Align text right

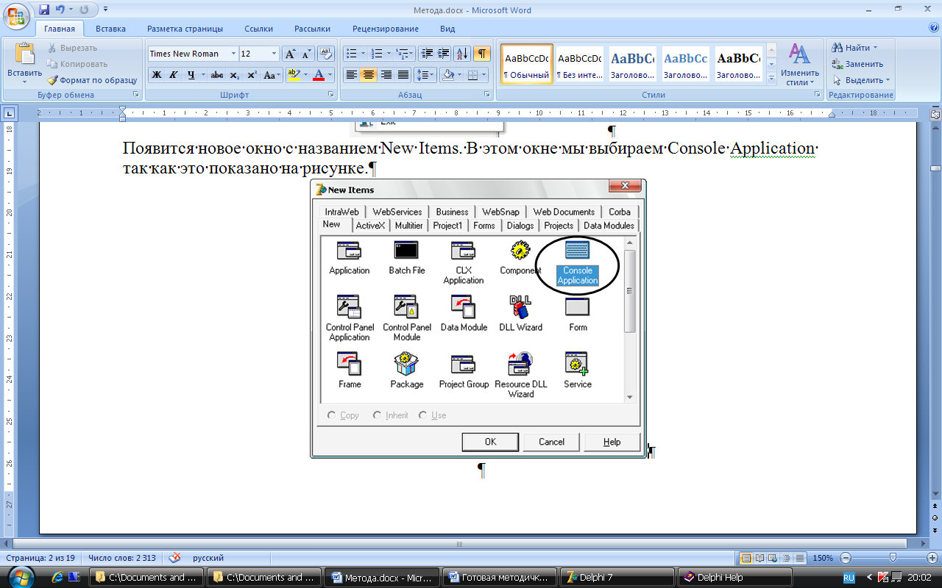click(386, 75)
